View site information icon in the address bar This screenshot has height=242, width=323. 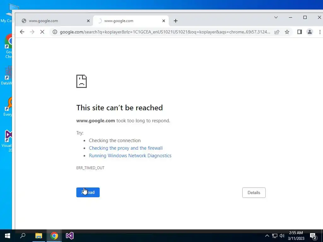click(55, 32)
